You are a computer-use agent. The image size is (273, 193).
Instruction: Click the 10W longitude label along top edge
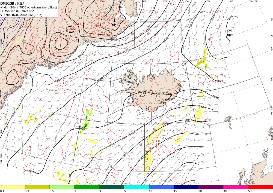(187, 1)
